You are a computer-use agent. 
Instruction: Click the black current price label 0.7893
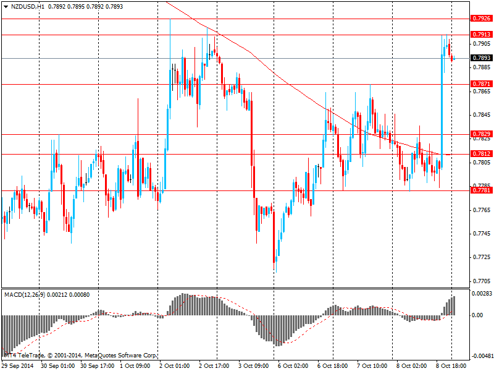481,58
